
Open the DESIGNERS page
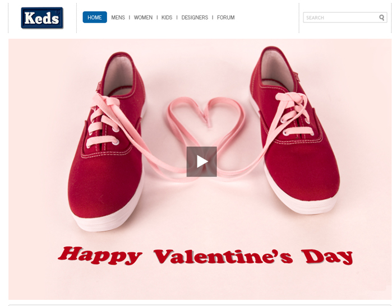[x=195, y=17]
